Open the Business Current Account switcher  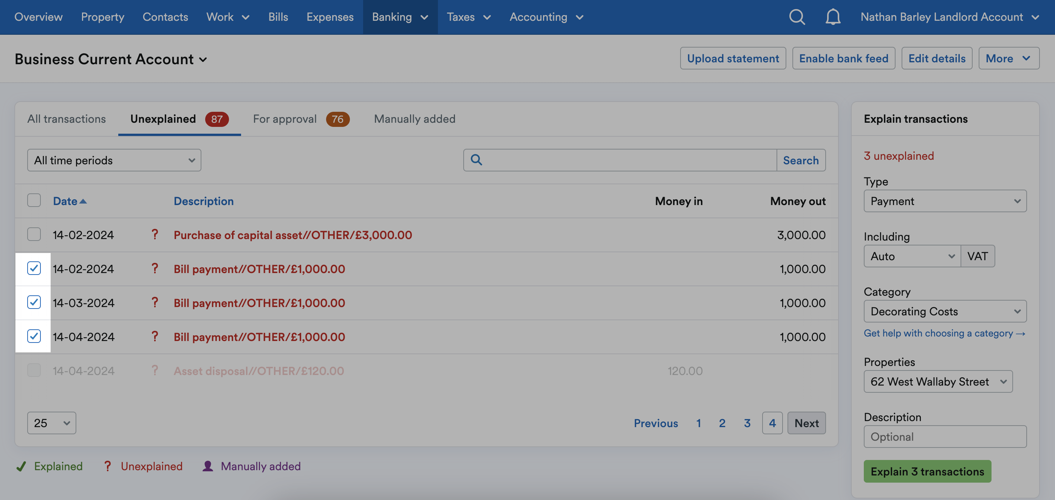coord(111,59)
